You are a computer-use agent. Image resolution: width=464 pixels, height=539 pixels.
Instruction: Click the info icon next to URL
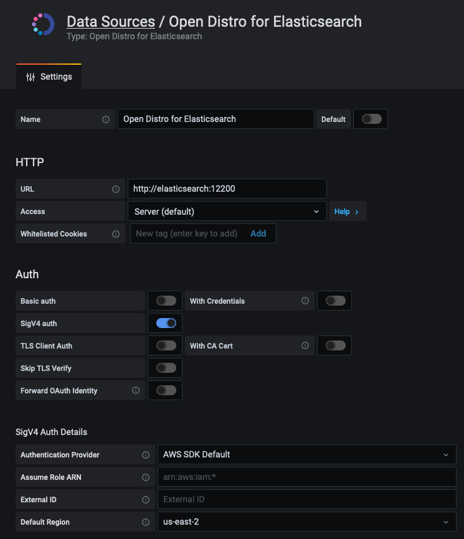pyautogui.click(x=116, y=189)
